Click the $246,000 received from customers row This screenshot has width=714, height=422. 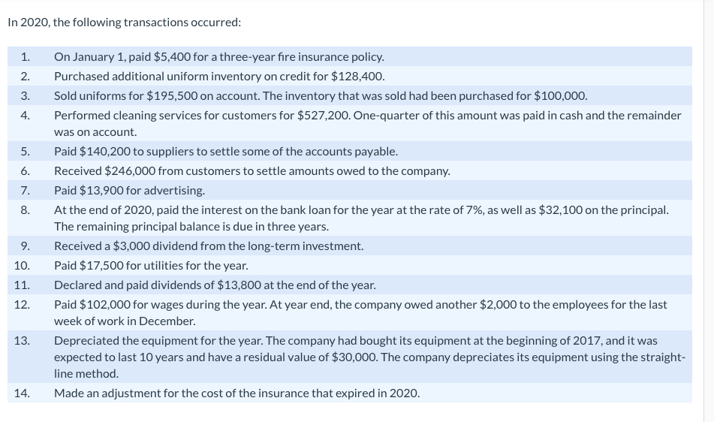[350, 170]
